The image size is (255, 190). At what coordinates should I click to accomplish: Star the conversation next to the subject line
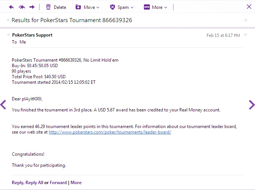(246, 20)
